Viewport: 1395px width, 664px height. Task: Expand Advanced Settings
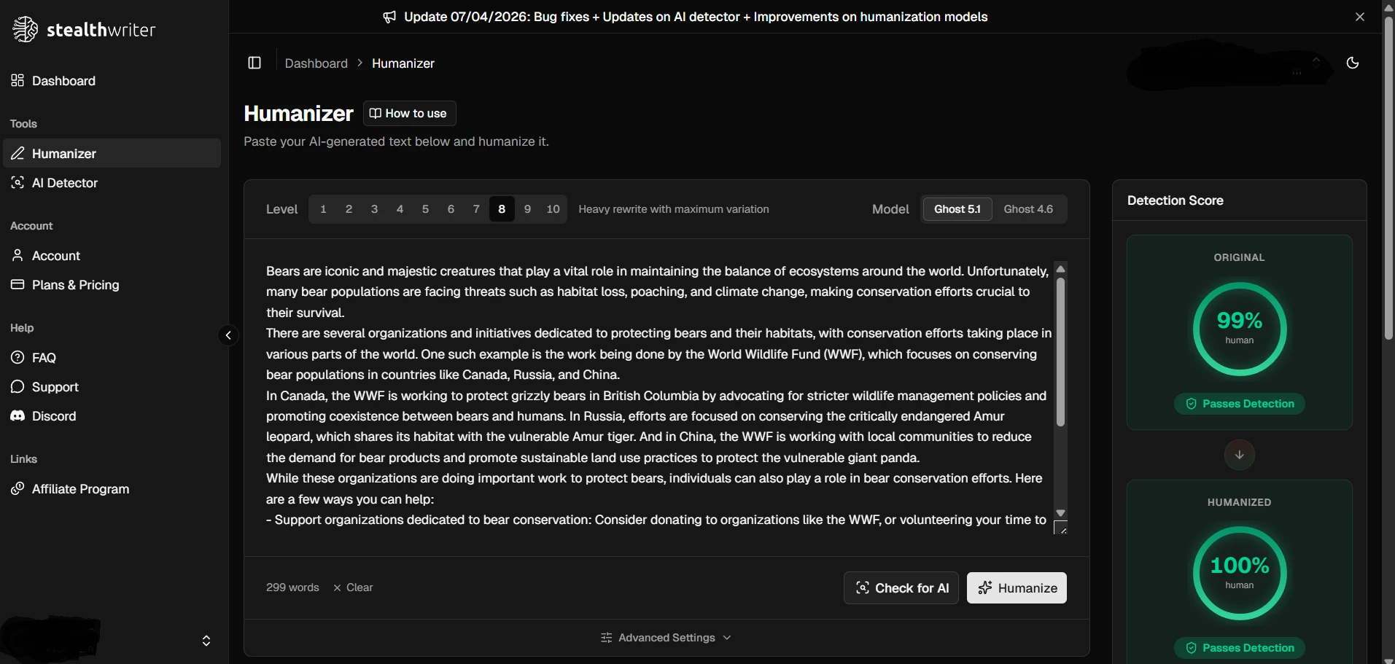pos(665,637)
